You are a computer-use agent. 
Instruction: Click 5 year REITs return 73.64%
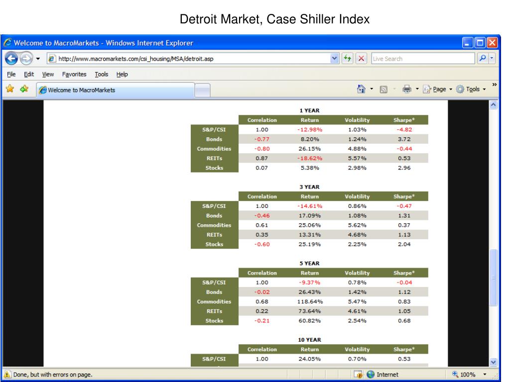click(310, 311)
